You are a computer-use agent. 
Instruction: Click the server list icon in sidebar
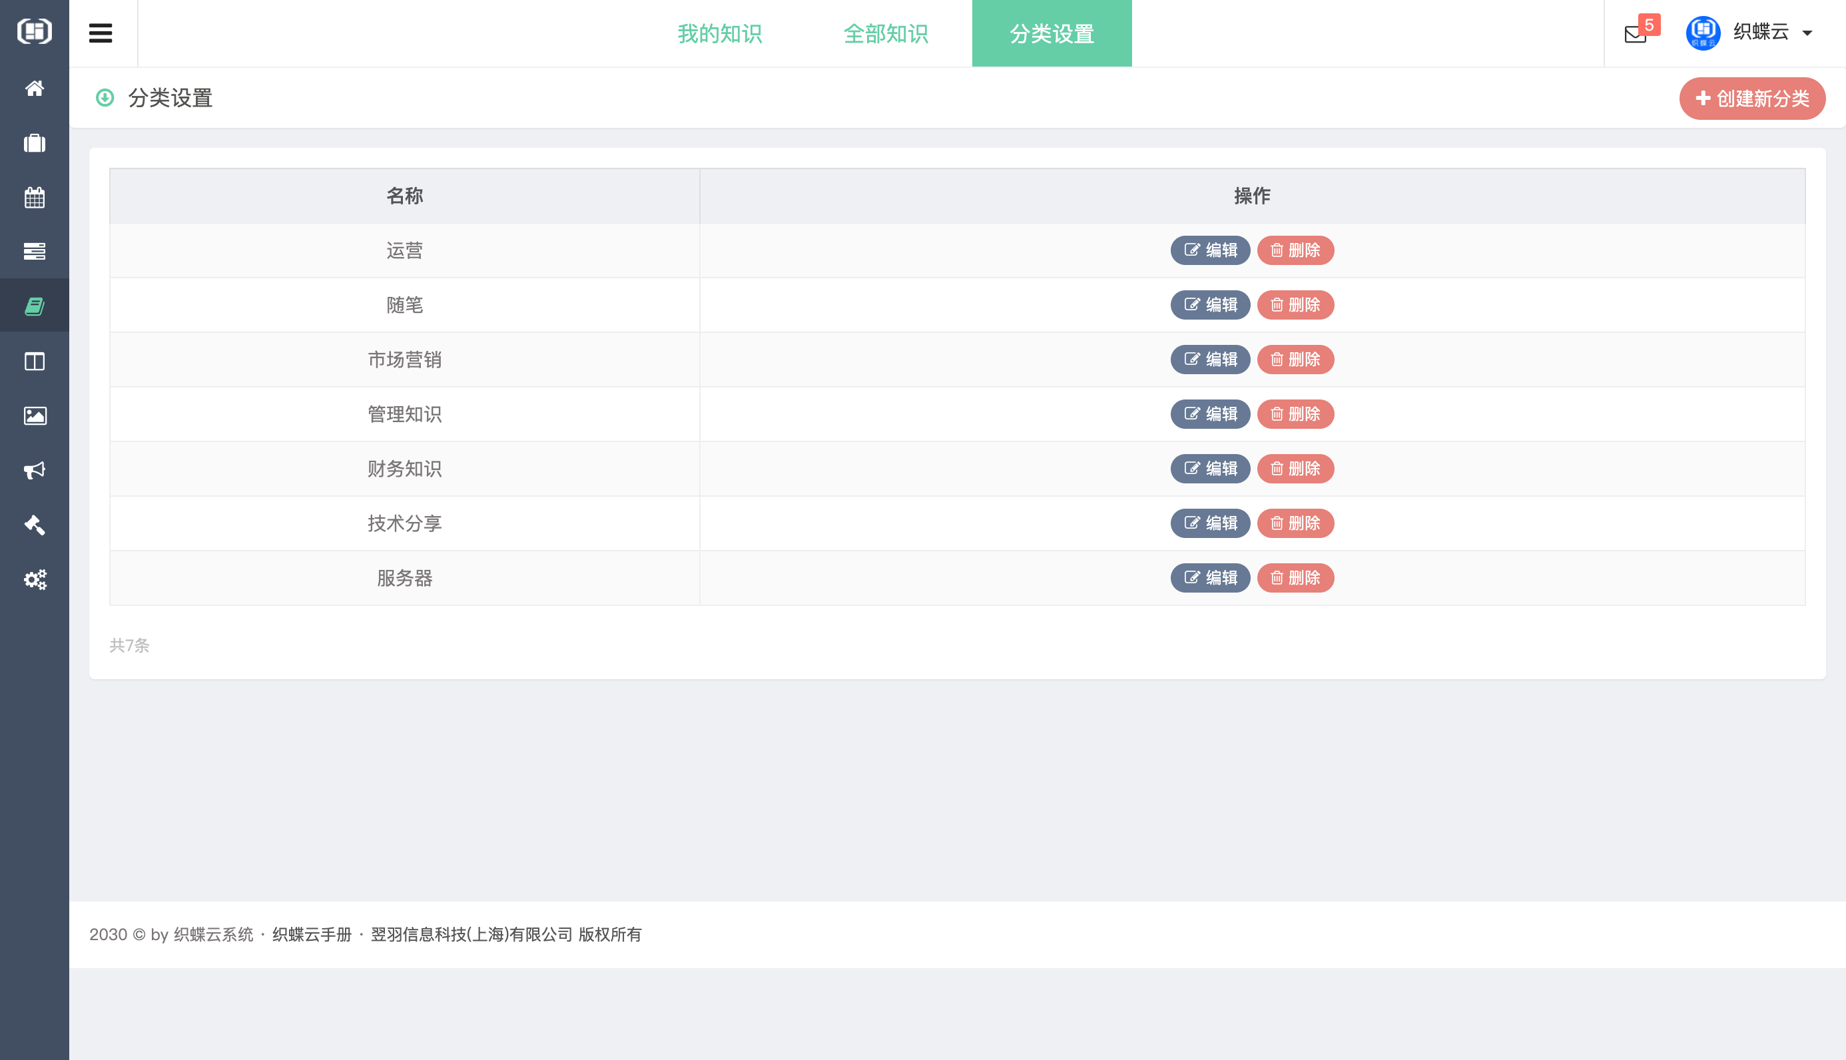coord(34,251)
